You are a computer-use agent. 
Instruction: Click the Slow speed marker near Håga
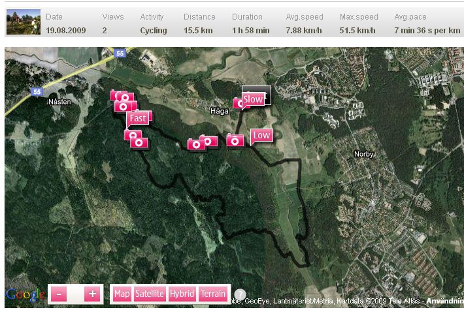point(253,99)
